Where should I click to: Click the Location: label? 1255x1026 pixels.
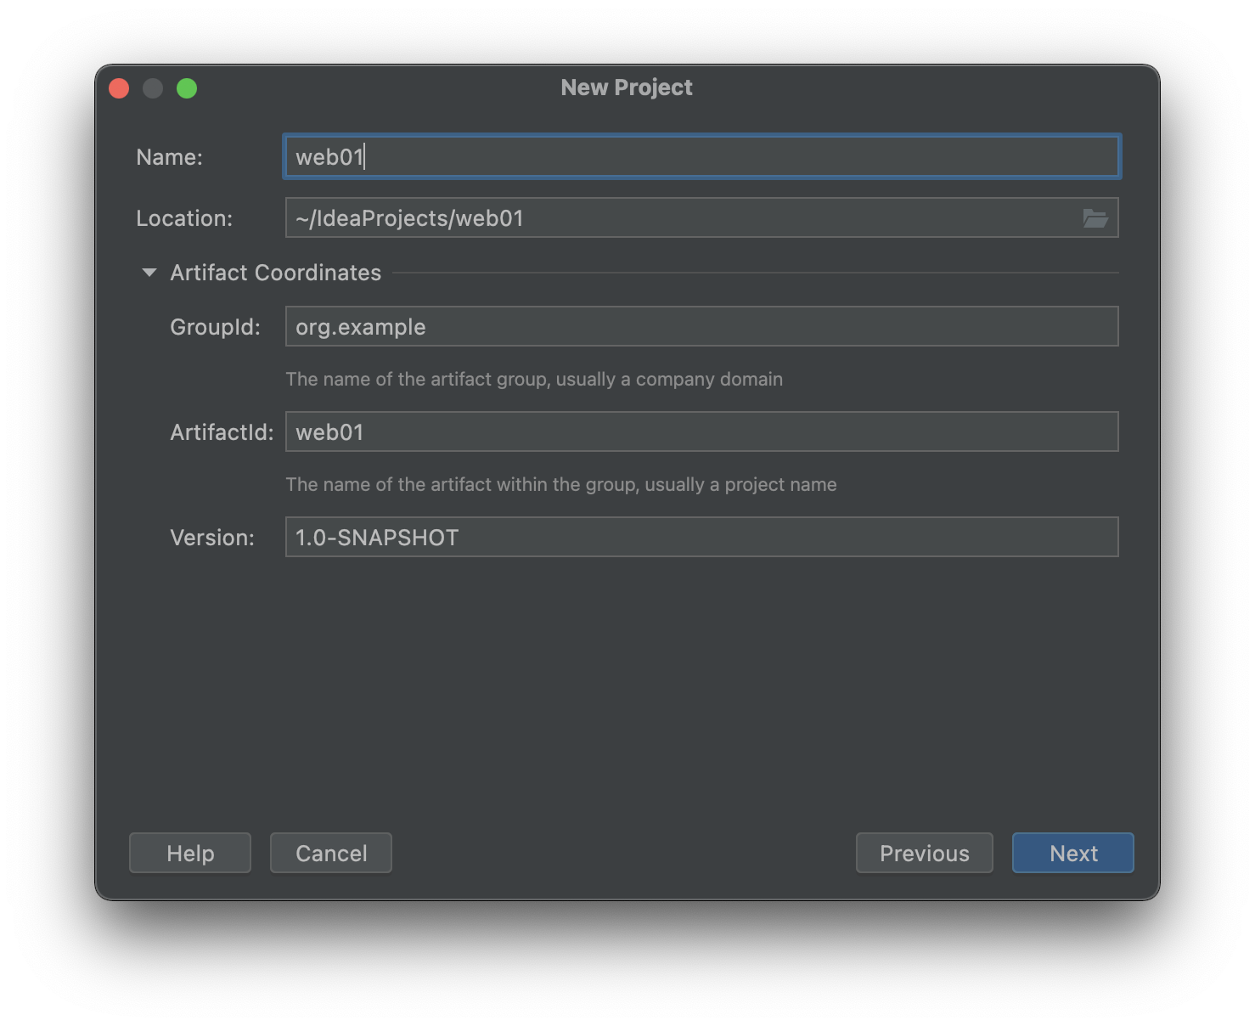point(184,218)
